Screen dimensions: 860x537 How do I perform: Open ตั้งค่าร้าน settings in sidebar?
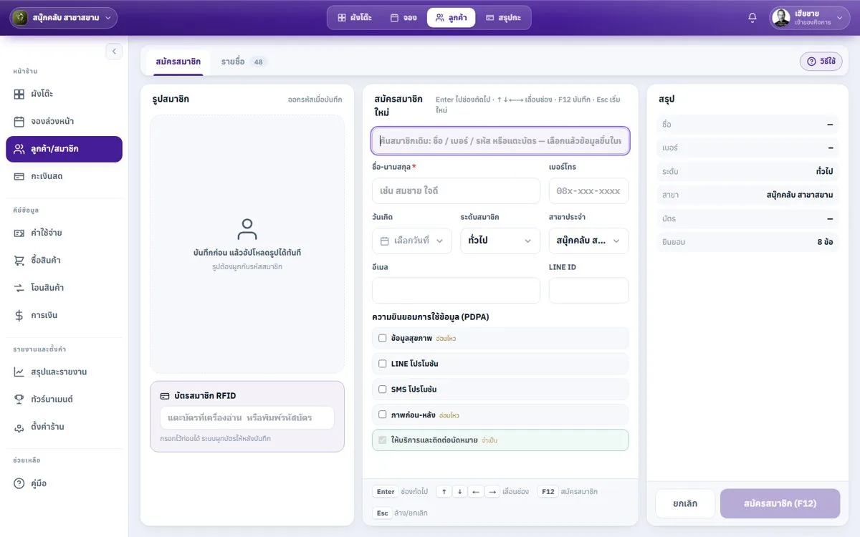click(64, 427)
